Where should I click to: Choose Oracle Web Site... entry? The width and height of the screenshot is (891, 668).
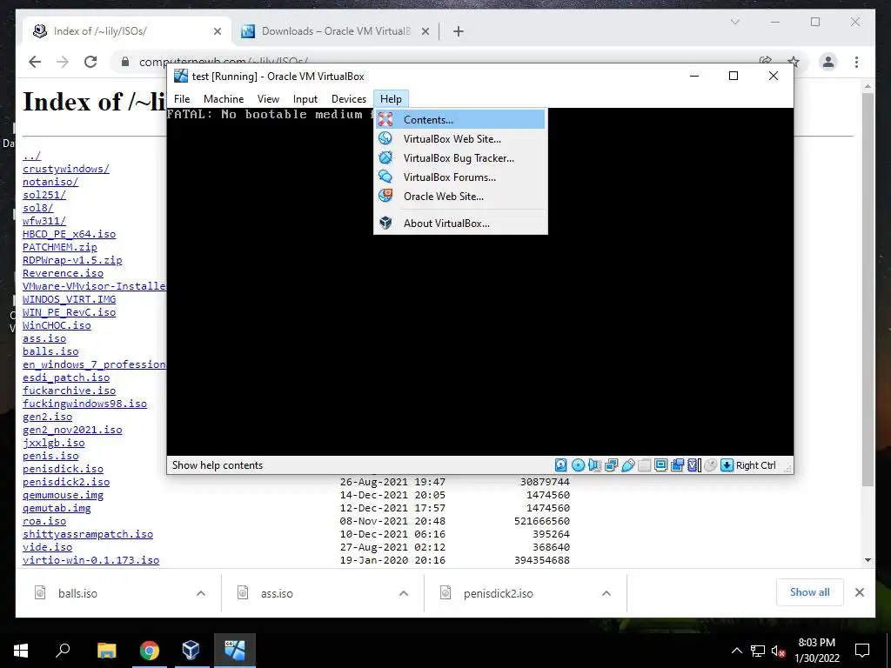point(460,197)
